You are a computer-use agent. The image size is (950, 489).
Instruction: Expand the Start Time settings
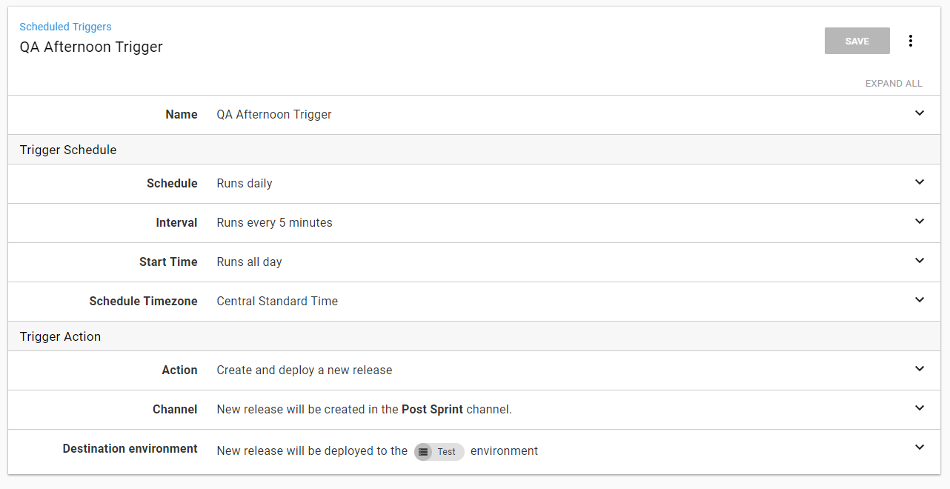[x=919, y=261]
